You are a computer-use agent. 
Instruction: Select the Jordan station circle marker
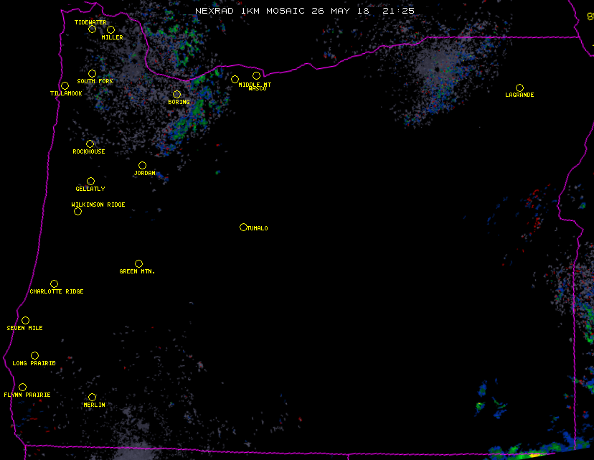click(x=142, y=165)
